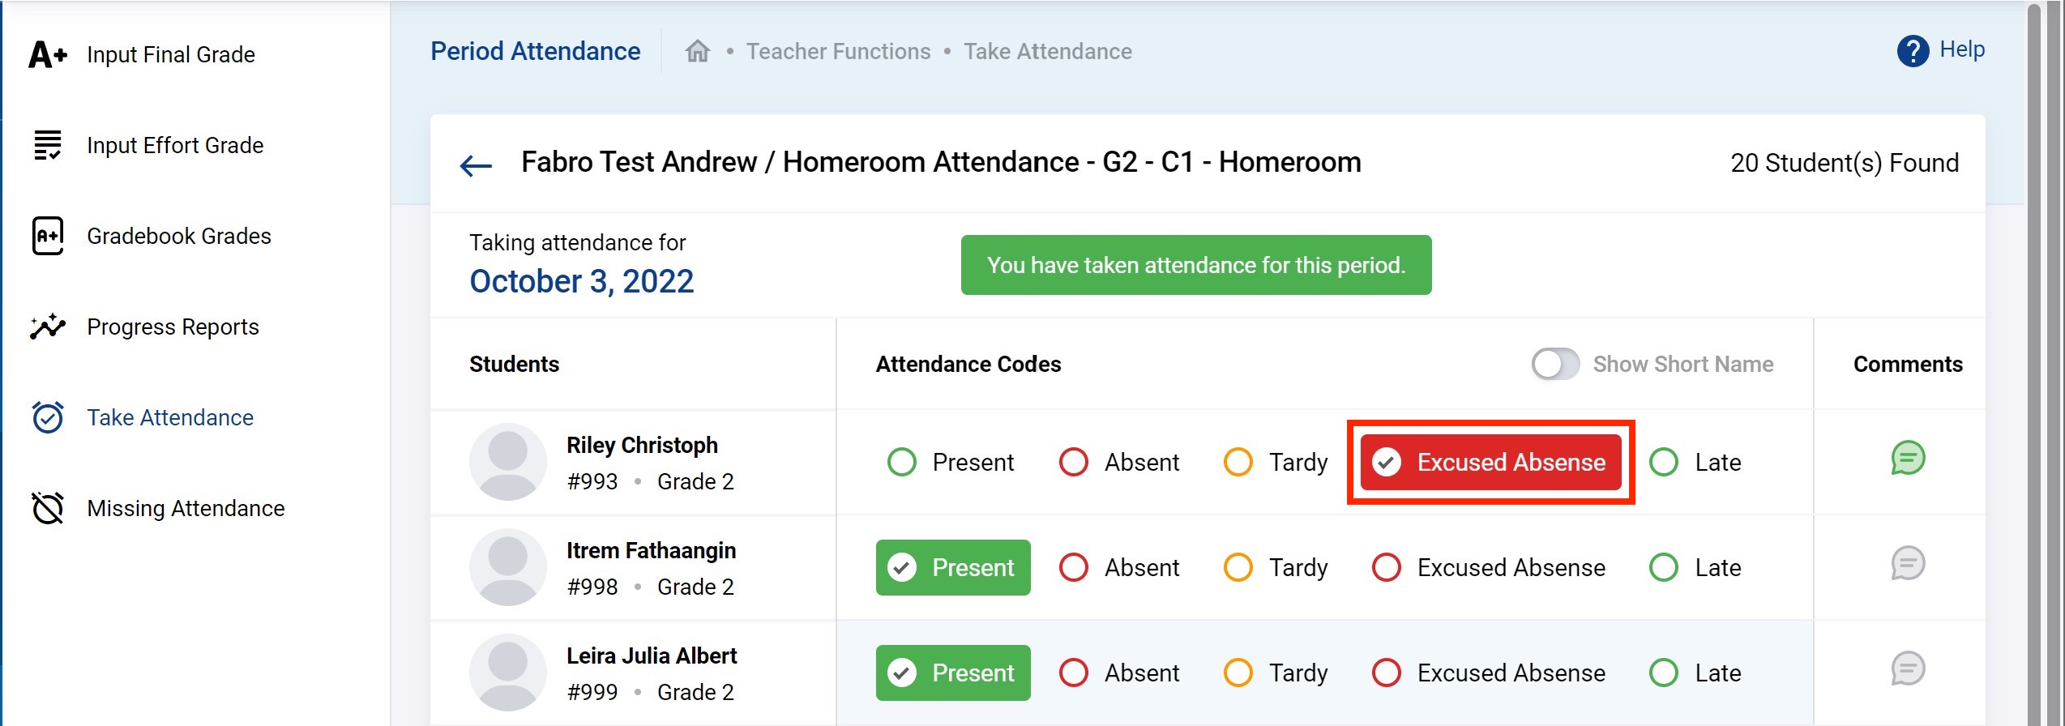Click Teacher Functions breadcrumb link
This screenshot has width=2065, height=726.
838,52
